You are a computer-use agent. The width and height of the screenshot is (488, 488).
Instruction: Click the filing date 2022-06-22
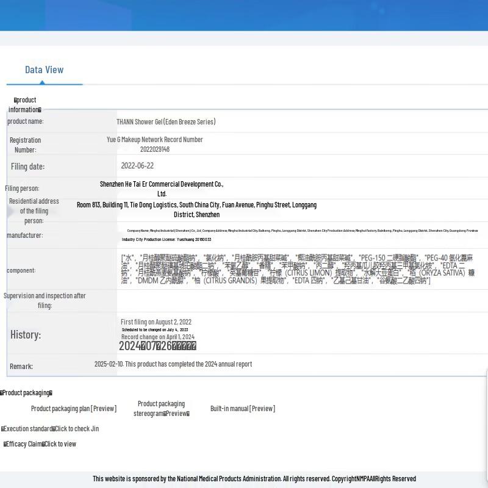pos(137,166)
